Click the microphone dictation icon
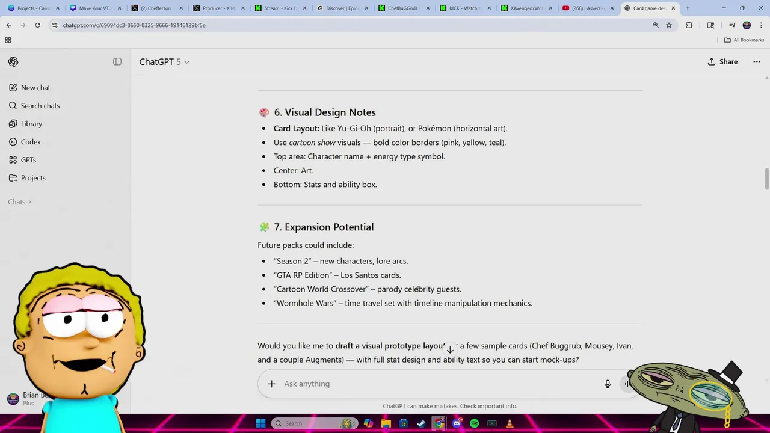This screenshot has width=770, height=433. (608, 384)
